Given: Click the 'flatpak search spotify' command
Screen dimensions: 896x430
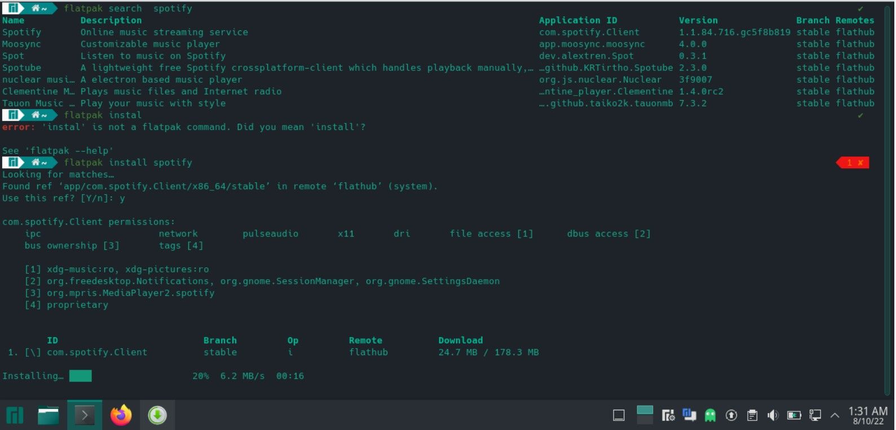Looking at the screenshot, I should pyautogui.click(x=128, y=8).
